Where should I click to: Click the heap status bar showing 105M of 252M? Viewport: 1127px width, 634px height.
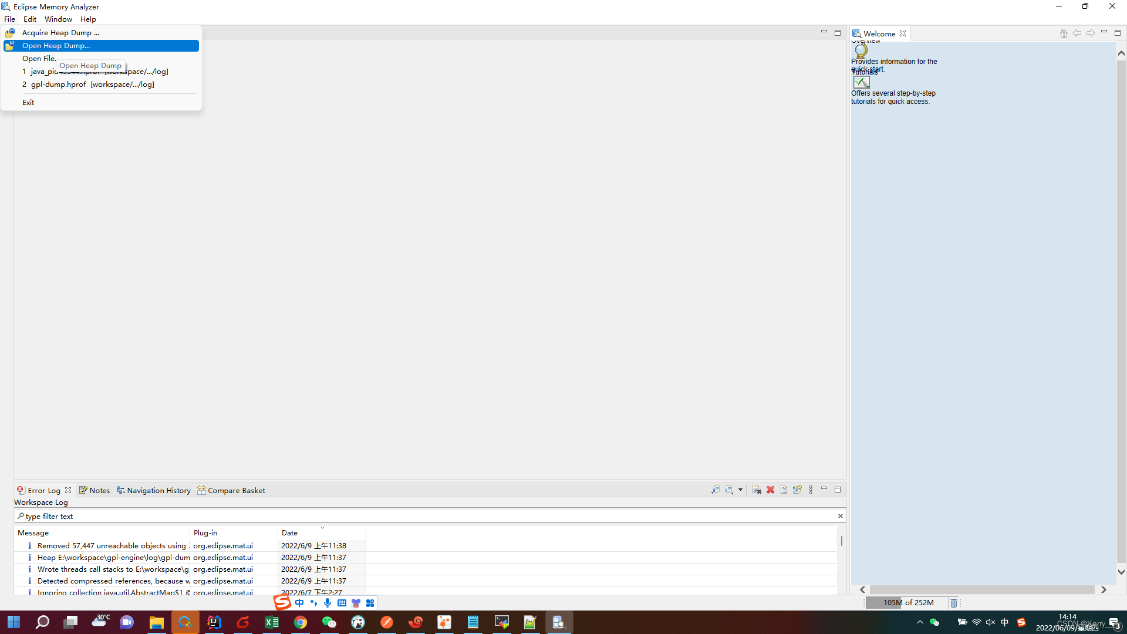click(907, 603)
